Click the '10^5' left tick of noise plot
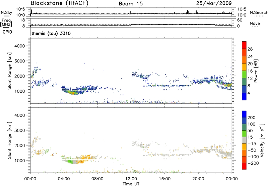This screenshot has height=186, width=268. point(20,9)
